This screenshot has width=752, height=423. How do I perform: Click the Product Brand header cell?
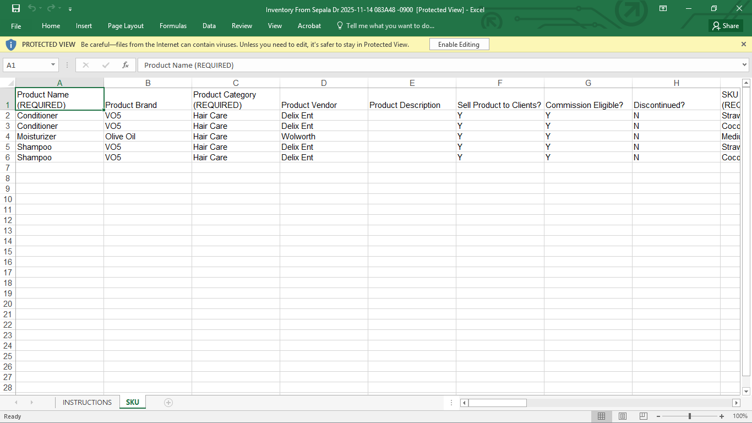148,100
